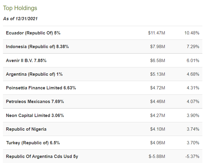Image resolution: width=205 pixels, height=163 pixels.
Task: Click the 6.01% weight for Avenir II
Action: click(193, 60)
